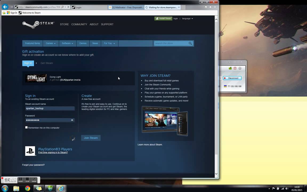Click the VPN window help lifebuoy icon
This screenshot has width=307, height=192.
[235, 68]
